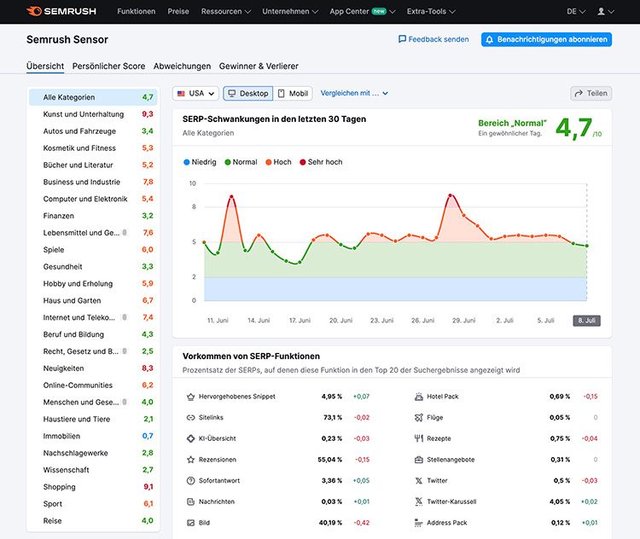Click the info badge beside Recht, Gesetz und B...

[125, 351]
